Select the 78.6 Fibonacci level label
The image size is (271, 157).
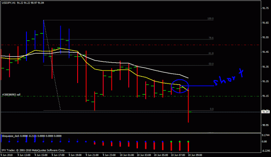(x=211, y=38)
